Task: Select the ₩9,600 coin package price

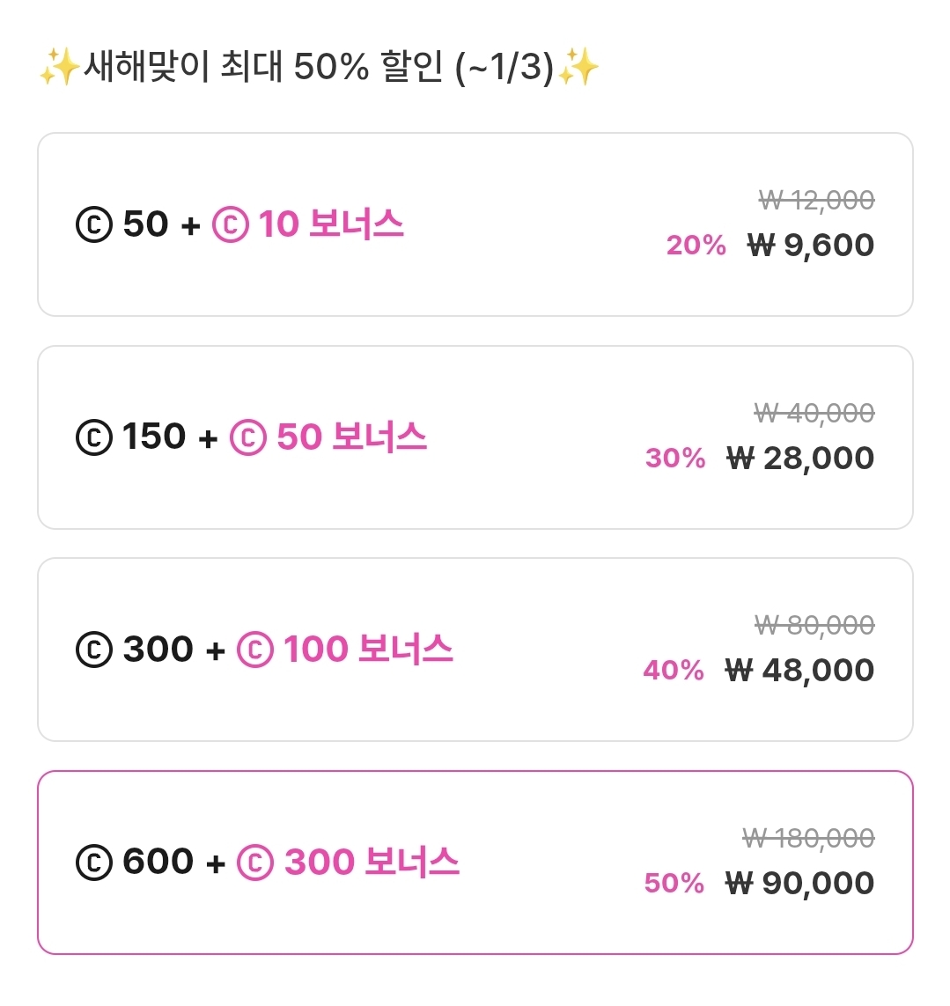Action: click(x=811, y=246)
